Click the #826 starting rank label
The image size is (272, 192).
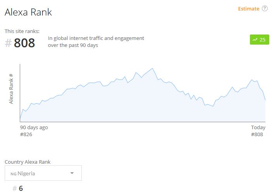[x=26, y=134]
